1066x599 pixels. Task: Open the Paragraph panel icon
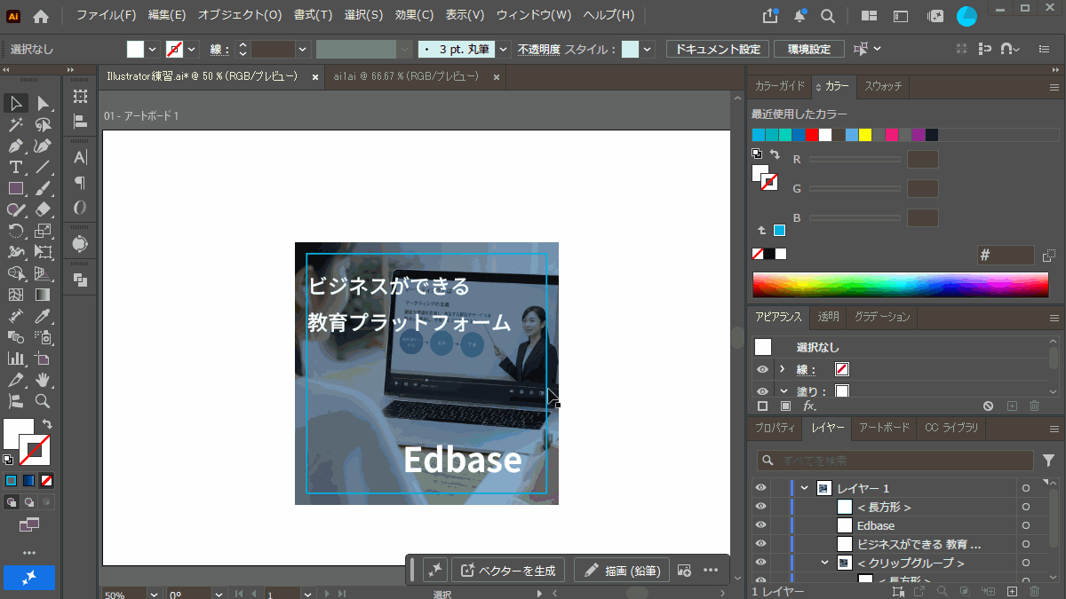point(80,183)
